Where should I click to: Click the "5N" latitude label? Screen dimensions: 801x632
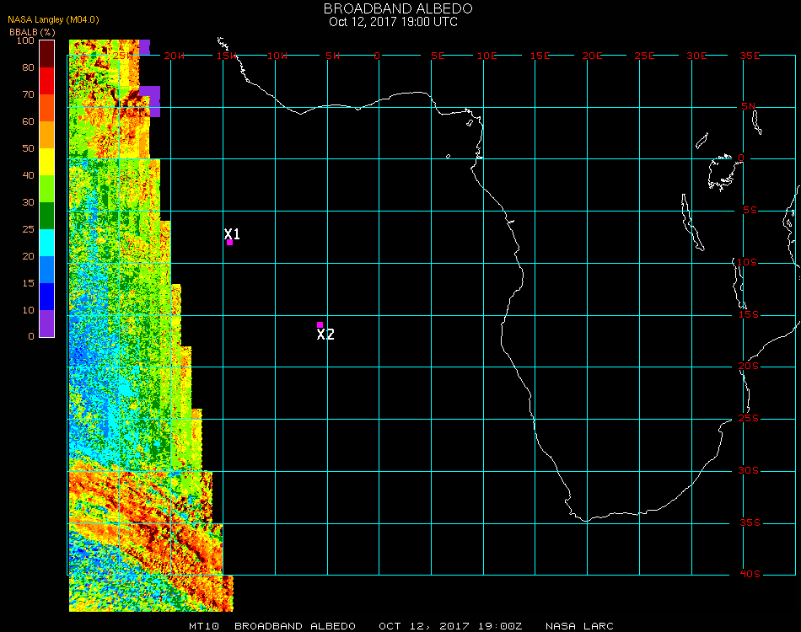click(749, 106)
